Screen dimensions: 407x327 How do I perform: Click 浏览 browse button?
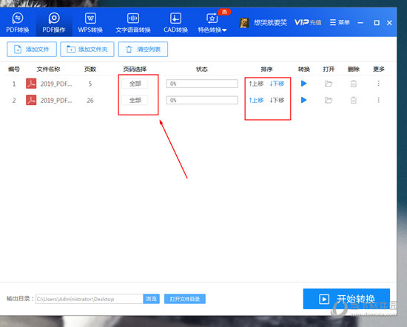tap(151, 299)
